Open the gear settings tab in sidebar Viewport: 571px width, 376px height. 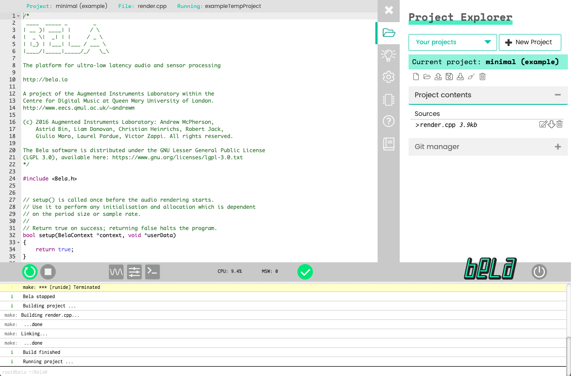click(388, 77)
